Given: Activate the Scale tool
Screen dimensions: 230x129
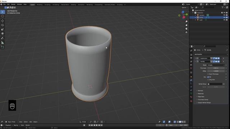Looking at the screenshot, I should (x=3, y=29).
